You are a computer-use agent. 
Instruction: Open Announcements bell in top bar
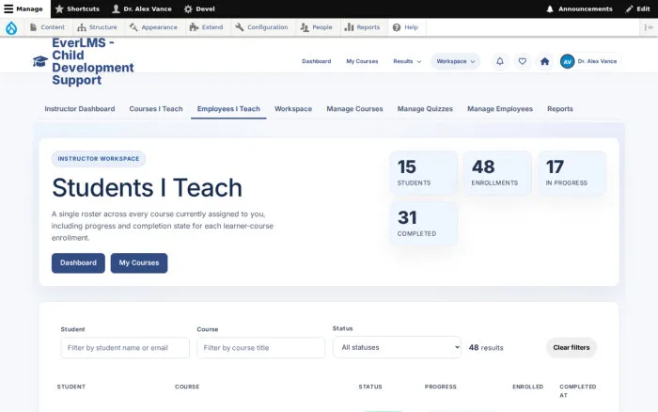(579, 8)
